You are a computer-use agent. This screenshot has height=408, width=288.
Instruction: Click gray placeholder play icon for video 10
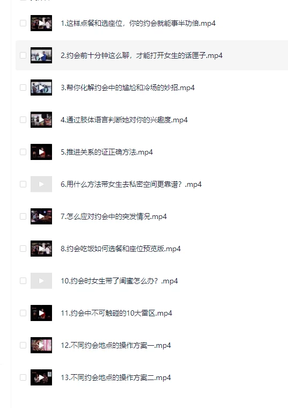click(41, 281)
